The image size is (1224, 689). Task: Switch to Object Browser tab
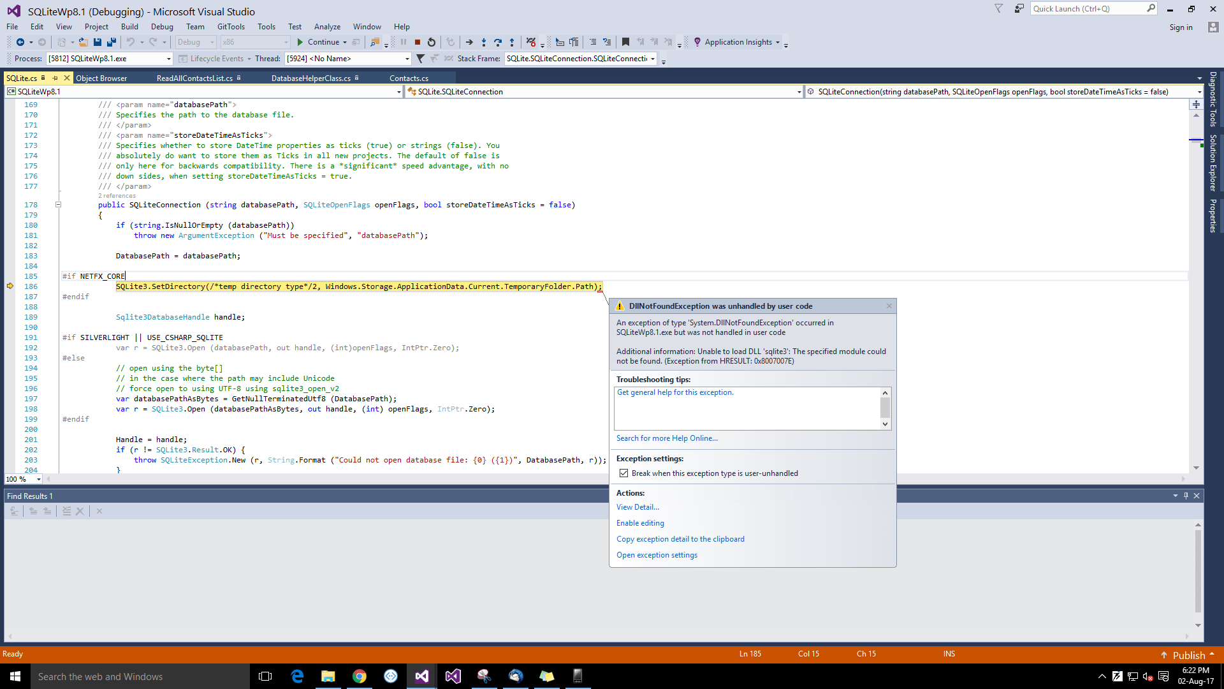pyautogui.click(x=101, y=78)
